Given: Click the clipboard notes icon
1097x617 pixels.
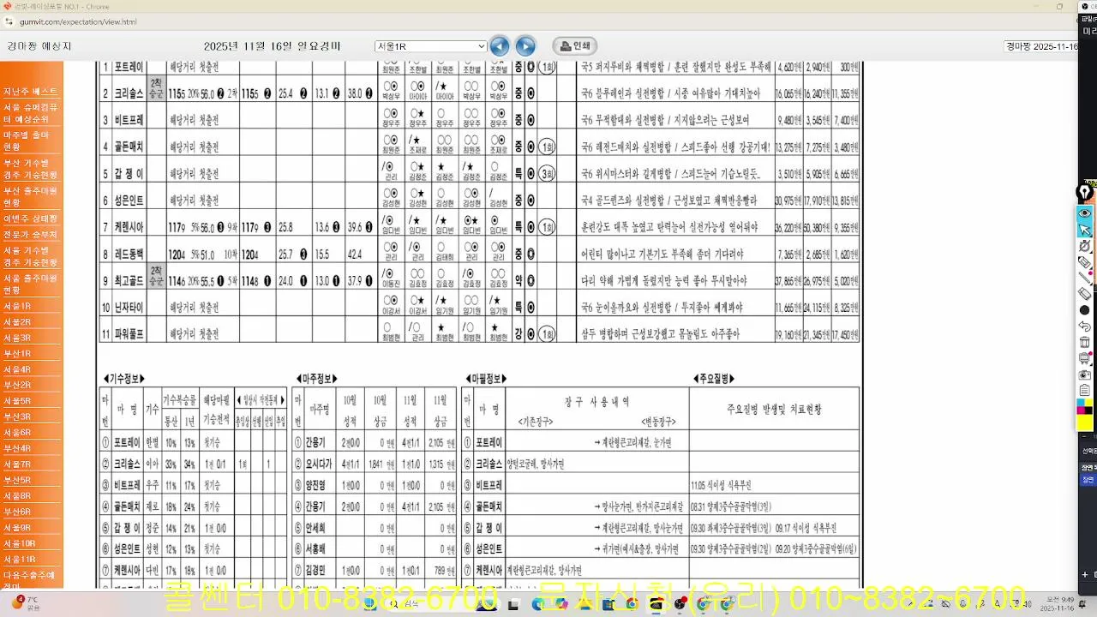Looking at the screenshot, I should [x=1084, y=390].
